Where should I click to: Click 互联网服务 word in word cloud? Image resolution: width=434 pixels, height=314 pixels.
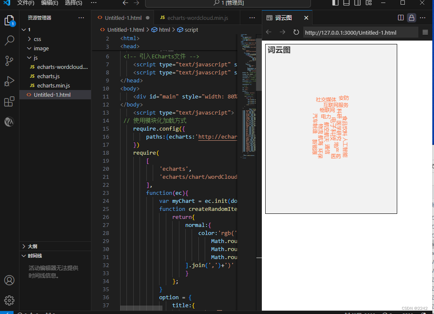tap(336, 105)
